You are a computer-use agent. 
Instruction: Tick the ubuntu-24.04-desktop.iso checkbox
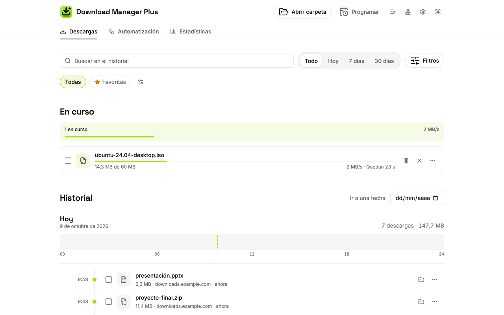click(68, 161)
